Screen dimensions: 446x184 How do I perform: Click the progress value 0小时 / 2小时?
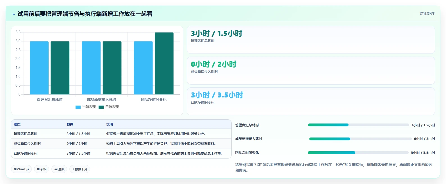tap(424, 139)
